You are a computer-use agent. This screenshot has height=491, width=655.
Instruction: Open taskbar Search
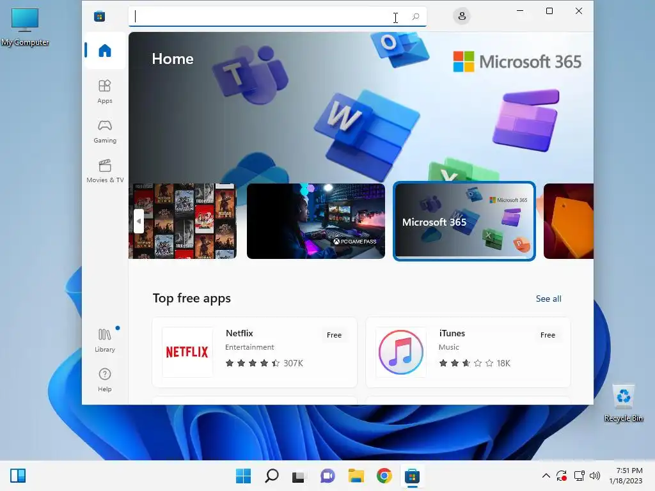[x=271, y=476]
